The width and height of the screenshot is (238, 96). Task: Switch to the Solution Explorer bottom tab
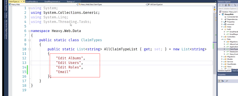(224, 71)
